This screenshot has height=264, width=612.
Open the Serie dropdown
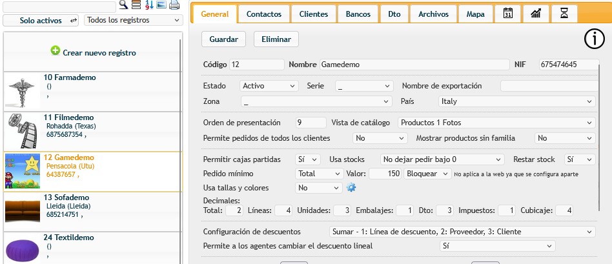tap(364, 86)
